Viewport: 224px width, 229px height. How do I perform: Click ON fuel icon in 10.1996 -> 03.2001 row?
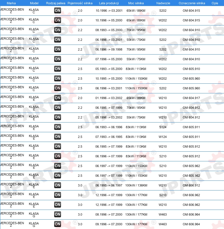point(57,11)
